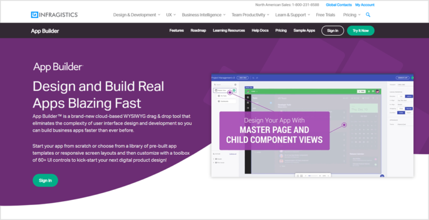
Task: Open the Team Productivity dropdown
Action: 250,14
